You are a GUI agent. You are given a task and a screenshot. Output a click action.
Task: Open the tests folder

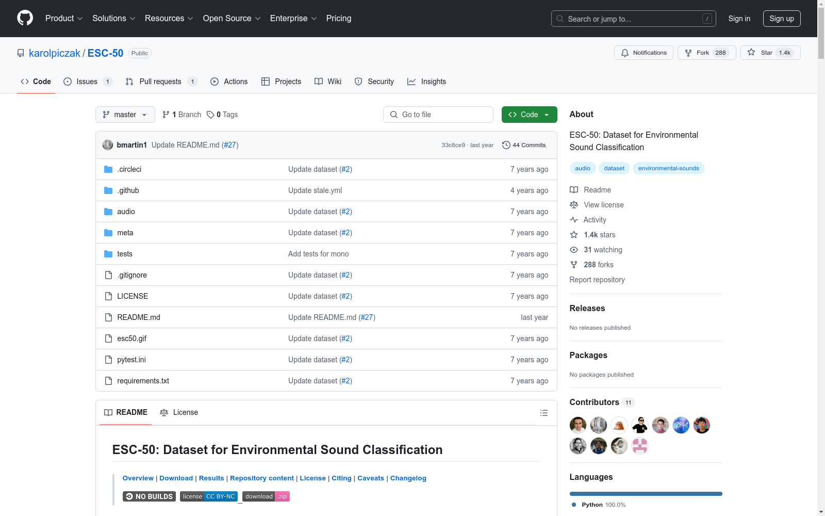click(125, 254)
